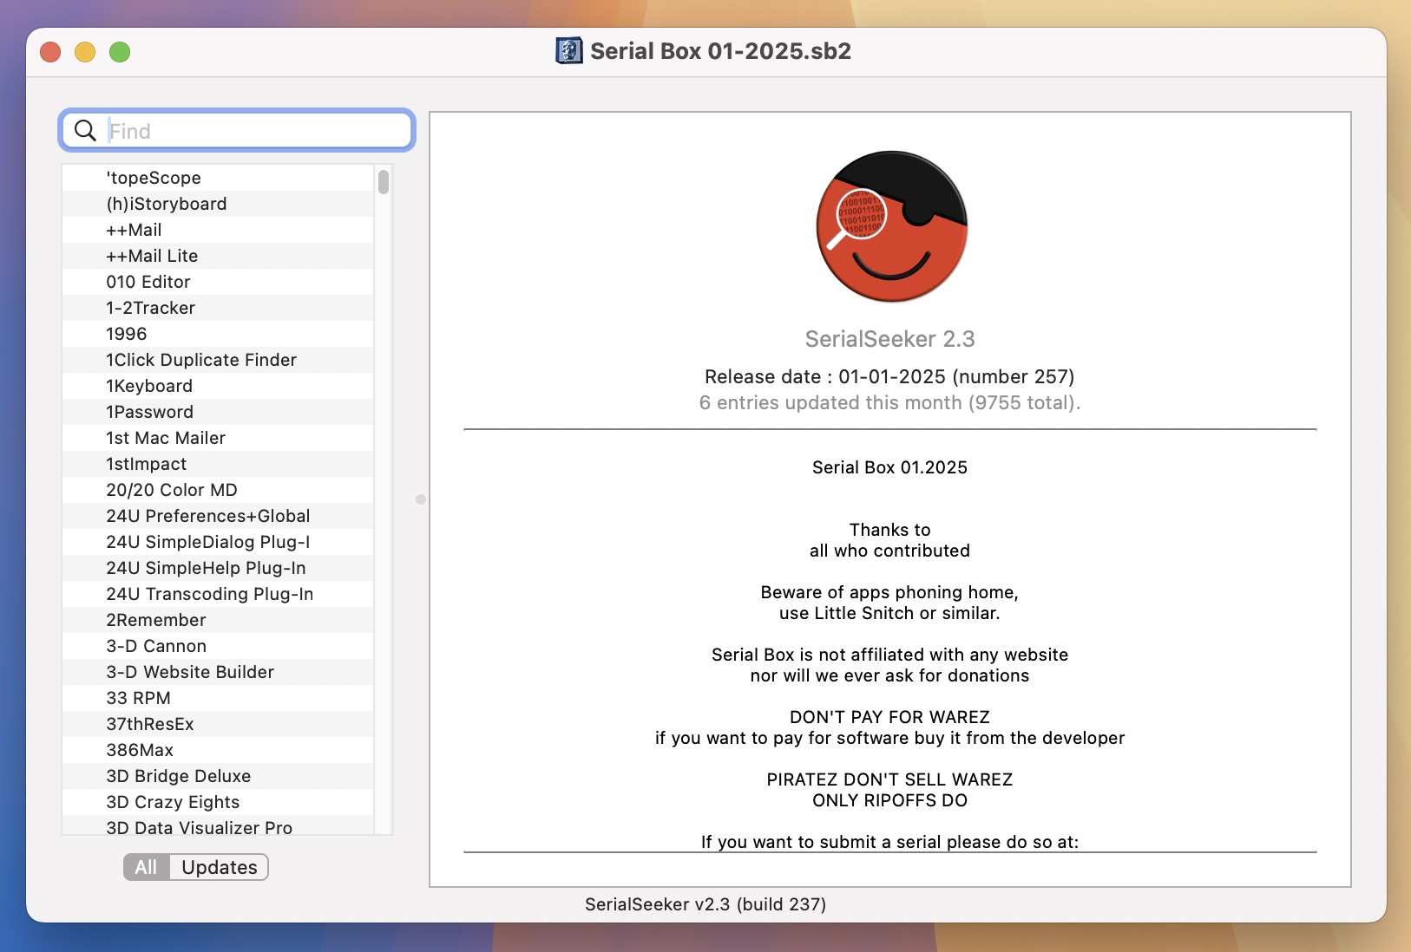Switch to the Updates segment
1411x952 pixels.
click(220, 867)
